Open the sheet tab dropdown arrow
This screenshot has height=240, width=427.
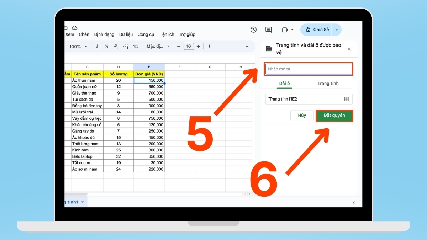[83, 202]
